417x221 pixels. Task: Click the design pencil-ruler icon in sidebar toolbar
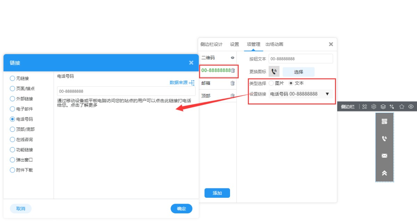[365, 107]
